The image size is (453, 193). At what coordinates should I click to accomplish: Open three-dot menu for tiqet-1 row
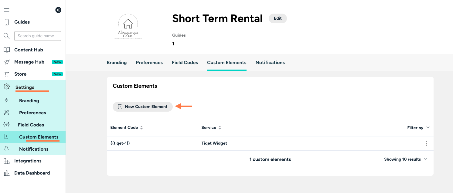426,143
